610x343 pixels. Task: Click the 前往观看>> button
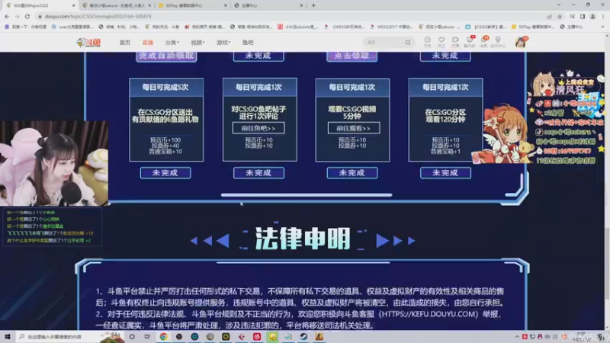[353, 128]
